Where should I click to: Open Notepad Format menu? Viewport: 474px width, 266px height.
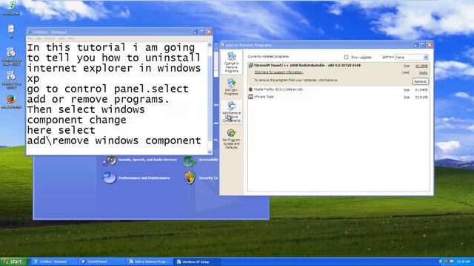click(x=50, y=38)
